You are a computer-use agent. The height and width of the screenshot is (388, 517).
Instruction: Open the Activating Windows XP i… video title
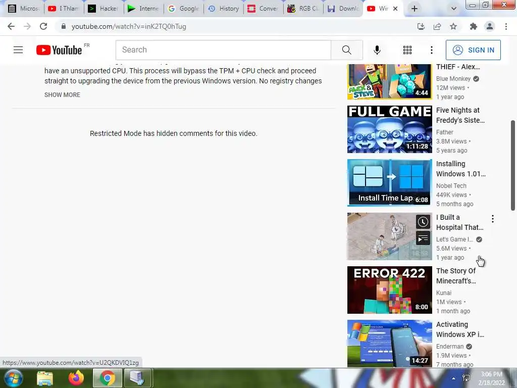(x=460, y=329)
